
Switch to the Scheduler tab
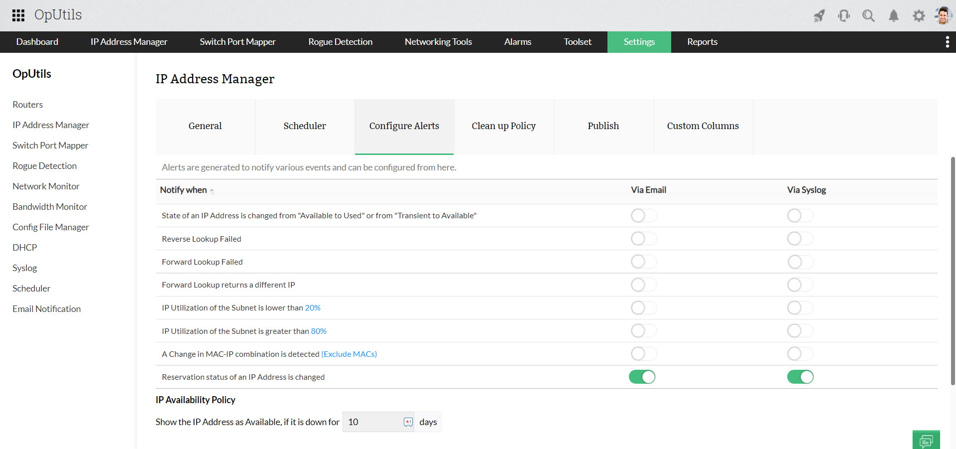(305, 127)
